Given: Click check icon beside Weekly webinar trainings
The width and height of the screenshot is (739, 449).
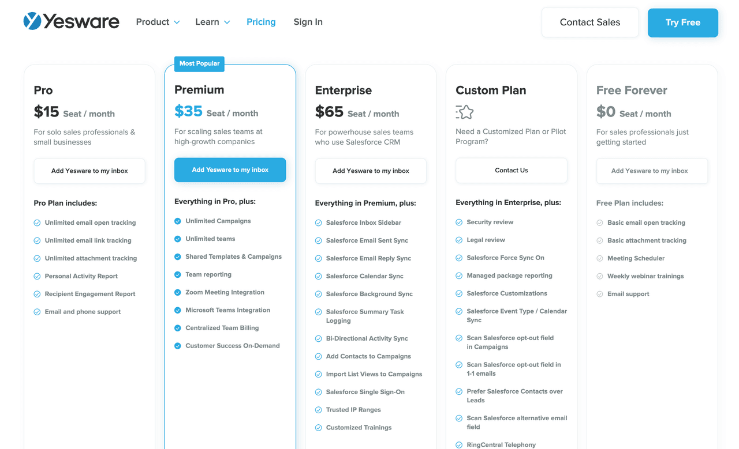Looking at the screenshot, I should 600,277.
